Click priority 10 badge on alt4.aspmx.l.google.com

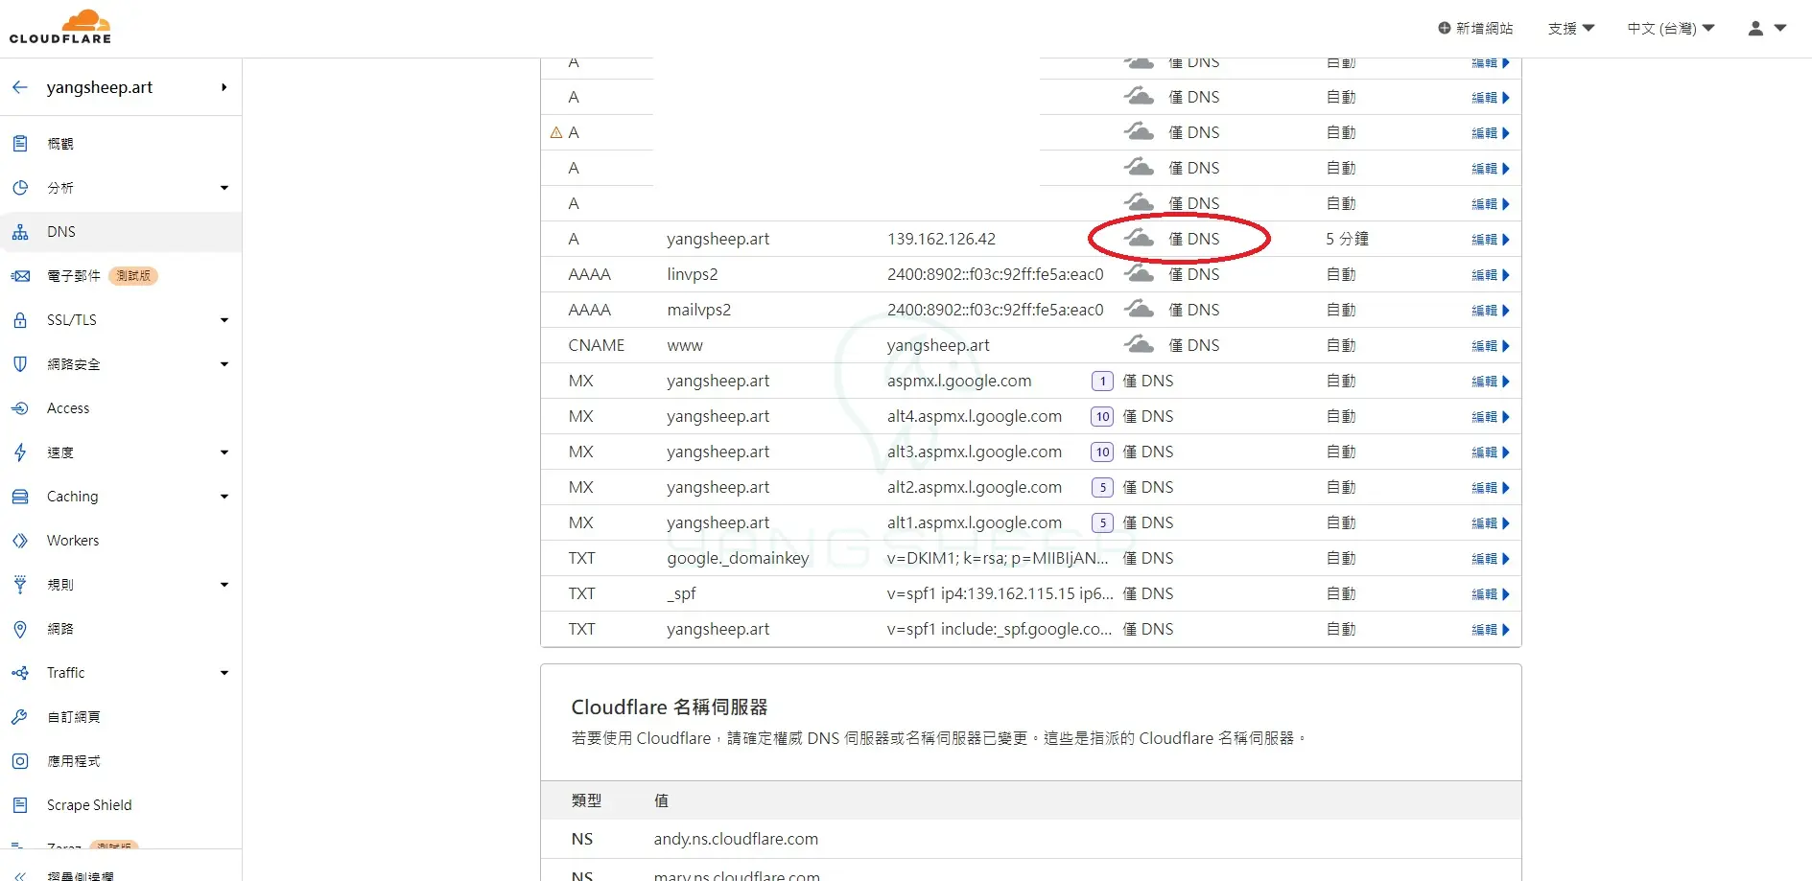pos(1103,417)
